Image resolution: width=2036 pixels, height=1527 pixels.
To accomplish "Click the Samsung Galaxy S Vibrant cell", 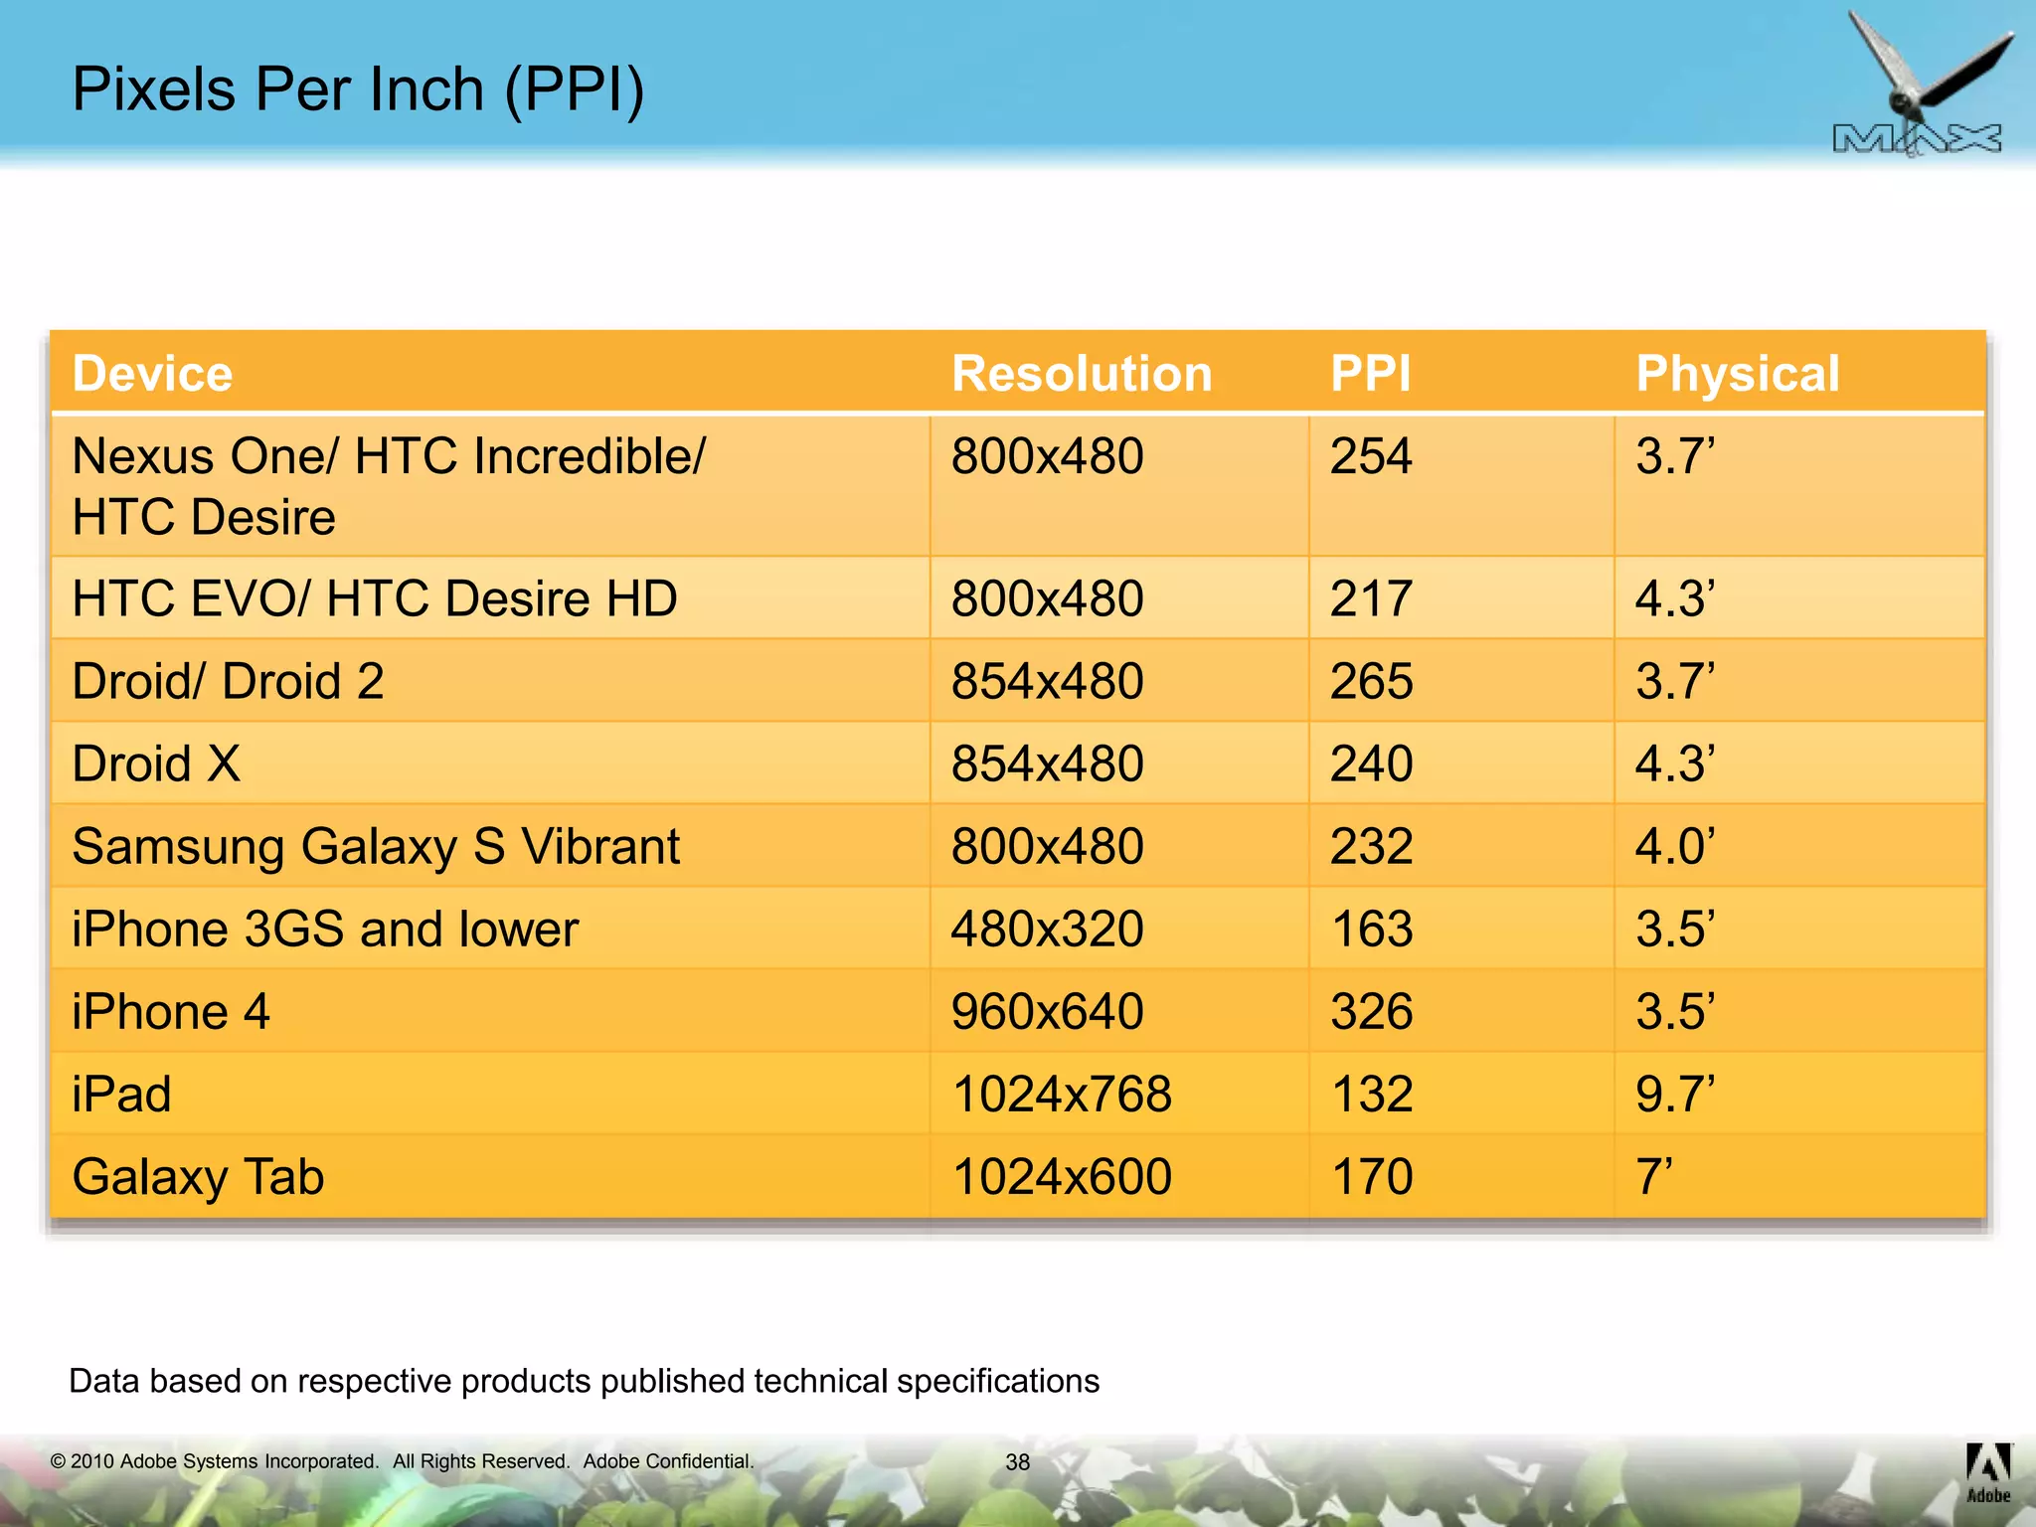I will [376, 846].
